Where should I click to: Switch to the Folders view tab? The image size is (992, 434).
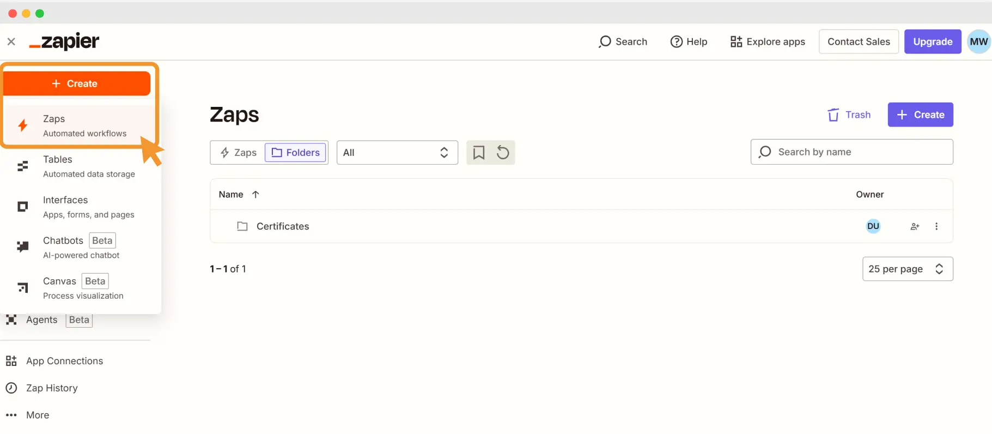pos(296,153)
